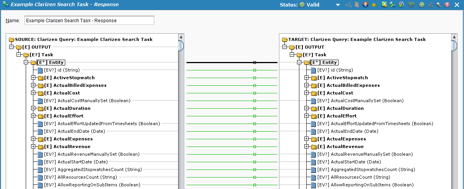
Task: Expand target ActualRevenue folder
Action: pyautogui.click(x=307, y=147)
